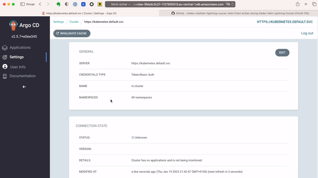Open Settings in the sidebar
The width and height of the screenshot is (318, 178).
17,57
